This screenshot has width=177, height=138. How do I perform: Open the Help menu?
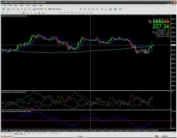click(x=41, y=5)
